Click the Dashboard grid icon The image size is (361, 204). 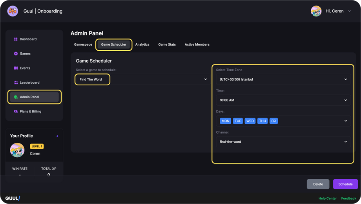click(x=16, y=39)
